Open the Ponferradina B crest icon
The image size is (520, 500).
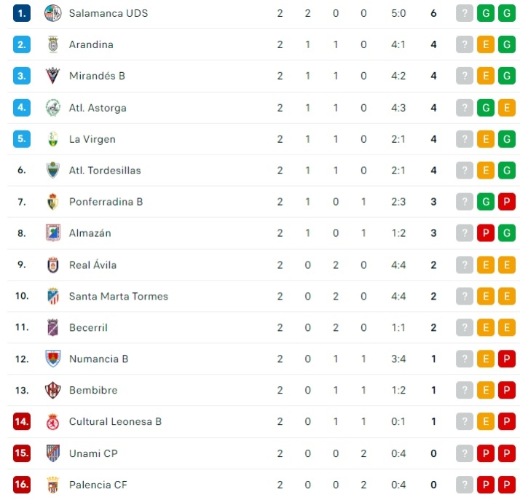click(x=52, y=202)
